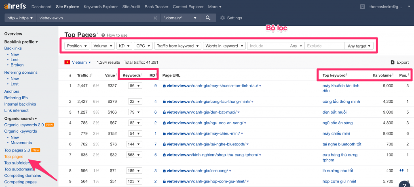This screenshot has height=187, width=414.
Task: Open top keyword máy chiếu mini
Action: [x=336, y=133]
